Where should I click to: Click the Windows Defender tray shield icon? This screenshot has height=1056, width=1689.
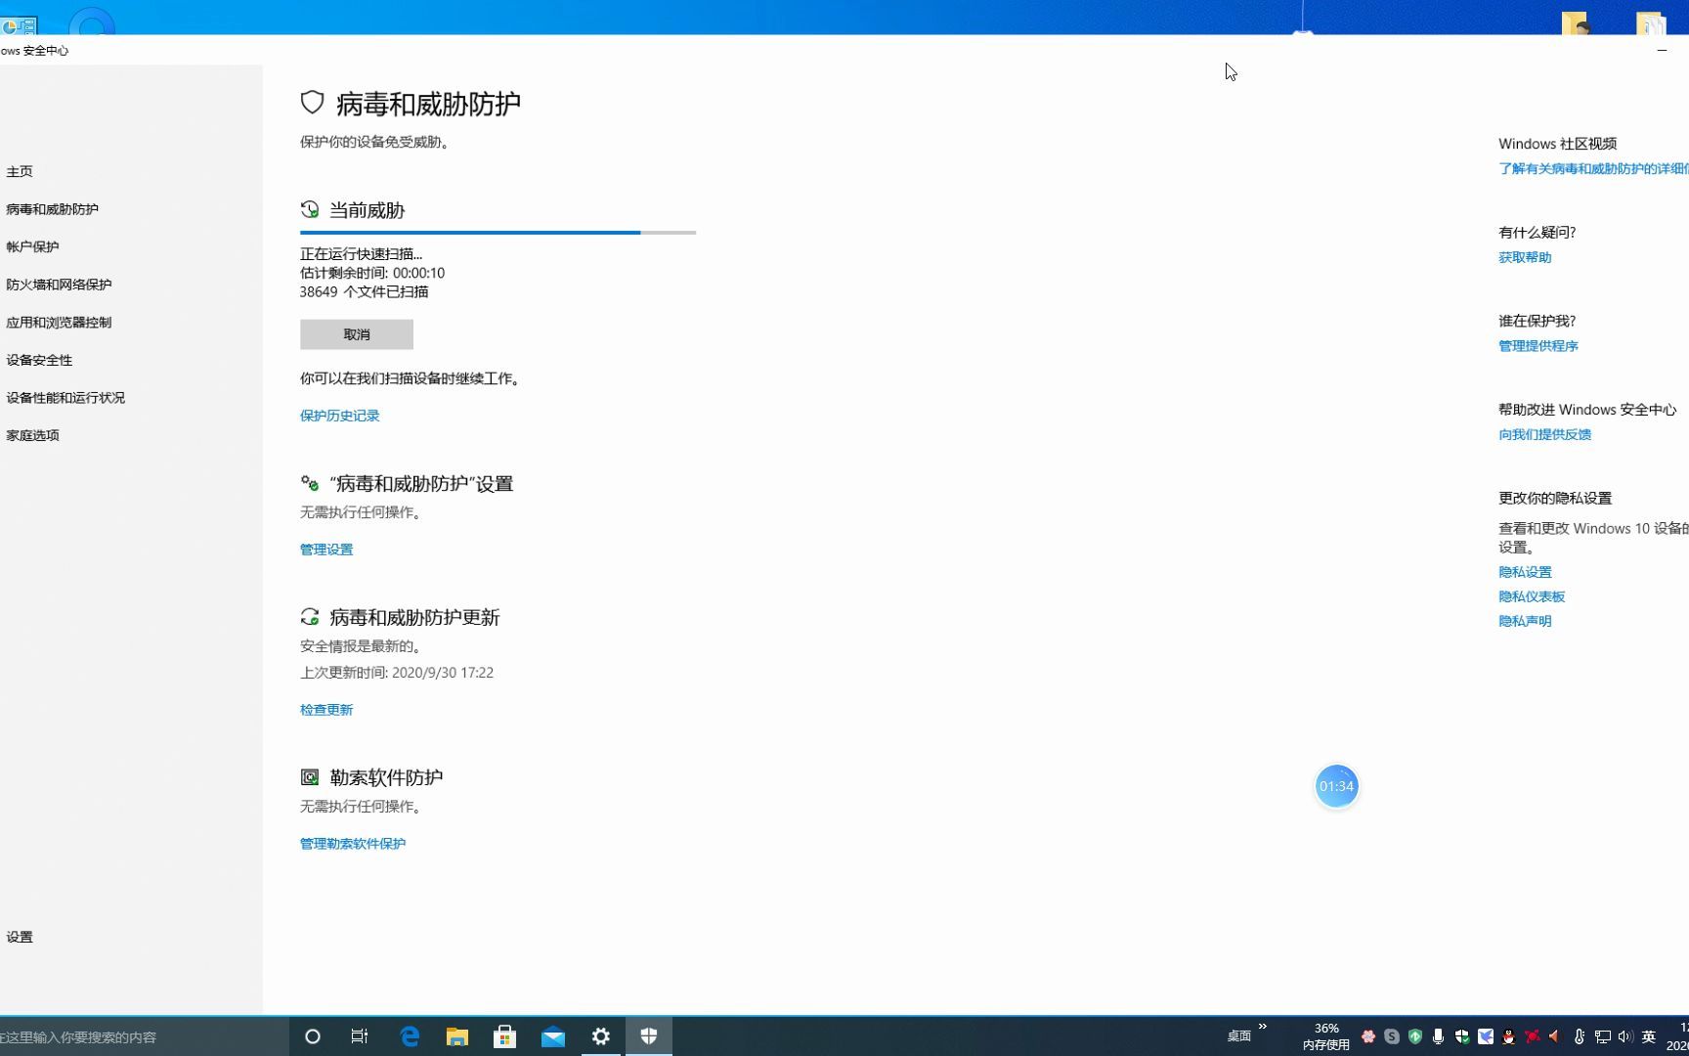pyautogui.click(x=1462, y=1036)
